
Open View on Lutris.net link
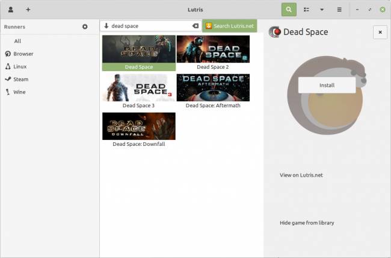301,175
